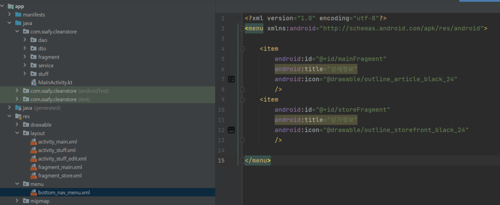Click "@drawable/outline_storefront_black_24" icon value
Image resolution: width=500 pixels, height=205 pixels.
click(x=396, y=130)
